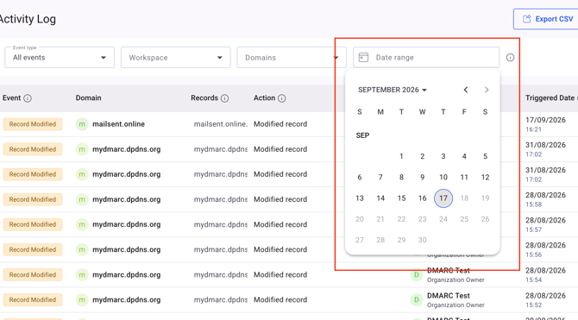Select September 1 in the calendar
578x320 pixels.
[401, 156]
